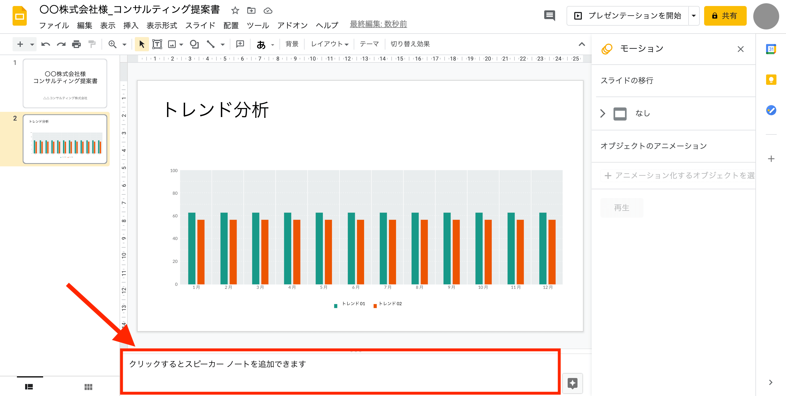786x396 pixels.
Task: Check the cloud save status icon
Action: pos(268,11)
